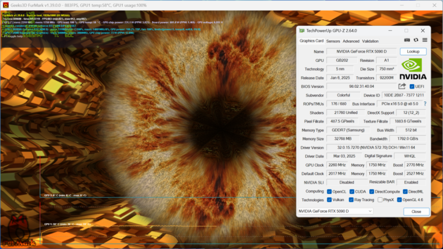
Task: Click the Name field NVIDIA GeForce RTX 5090 D
Action: point(362,51)
